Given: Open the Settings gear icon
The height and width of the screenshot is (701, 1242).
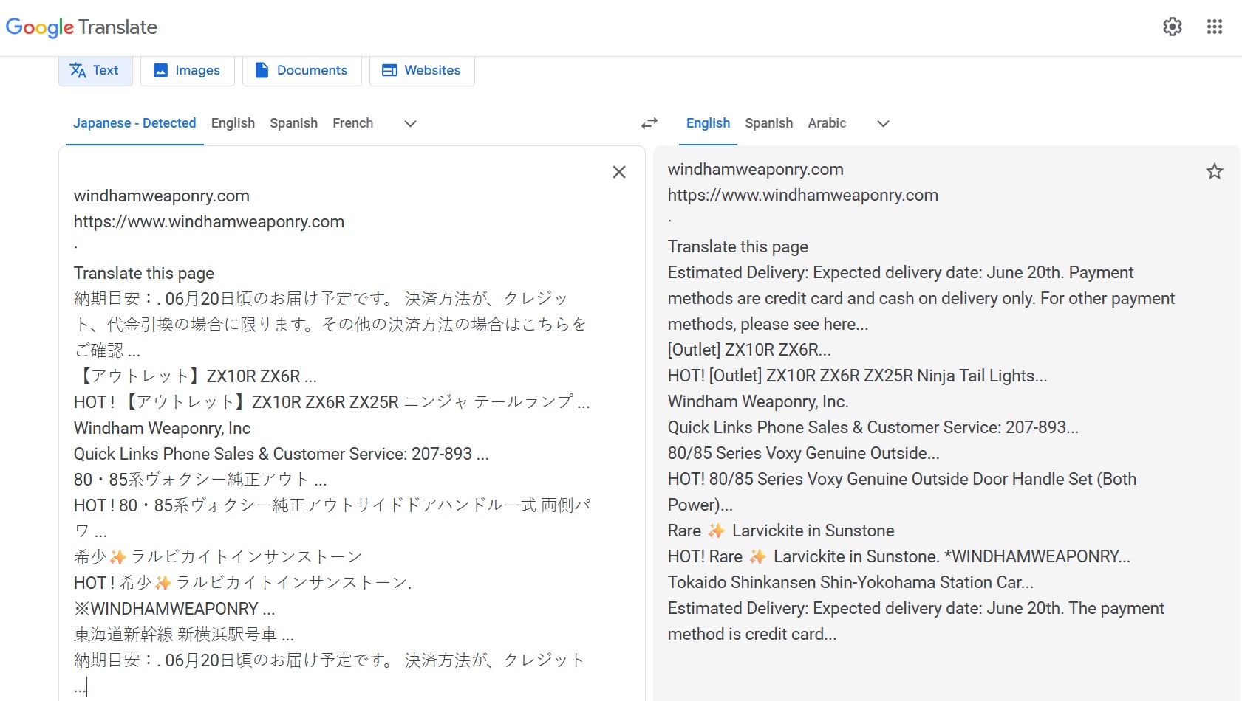Looking at the screenshot, I should (x=1173, y=27).
